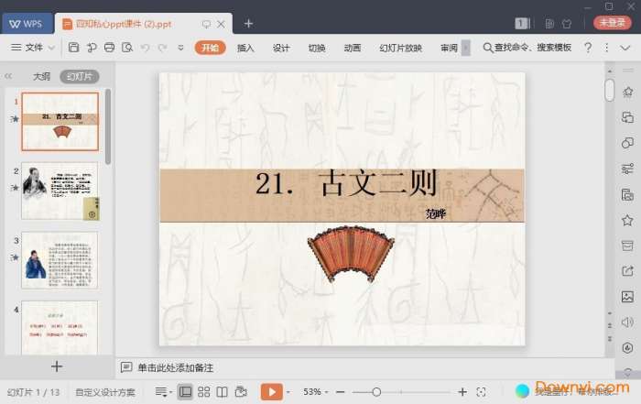Click the 未登录 login button
The width and height of the screenshot is (641, 404).
(x=612, y=23)
